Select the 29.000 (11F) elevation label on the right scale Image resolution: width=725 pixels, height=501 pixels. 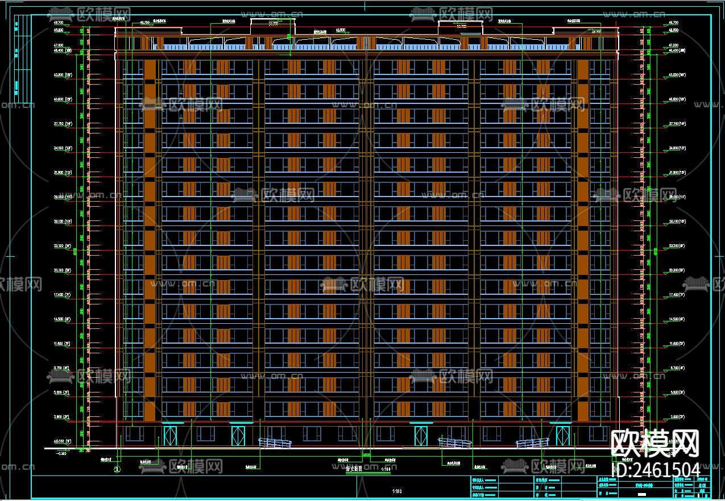coord(678,197)
